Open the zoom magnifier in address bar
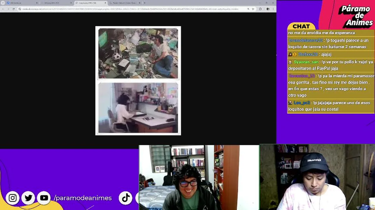Viewport: 375px width, 210px height. 248,9
